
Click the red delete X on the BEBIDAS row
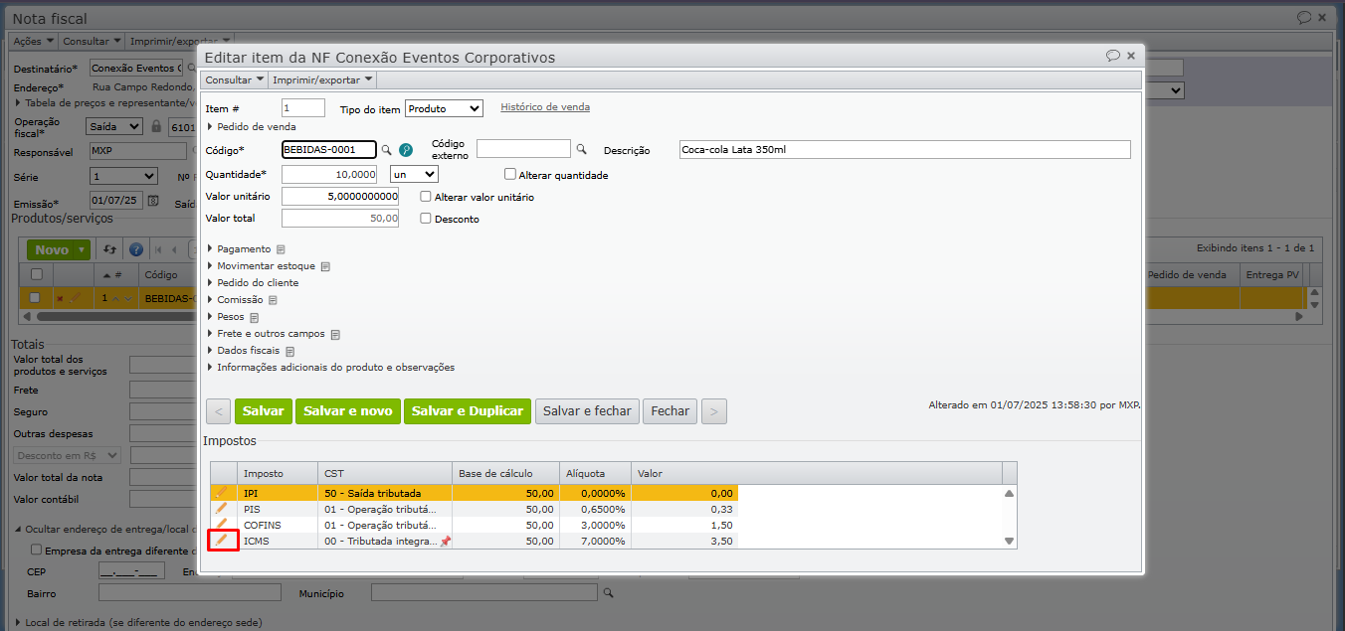[x=60, y=298]
